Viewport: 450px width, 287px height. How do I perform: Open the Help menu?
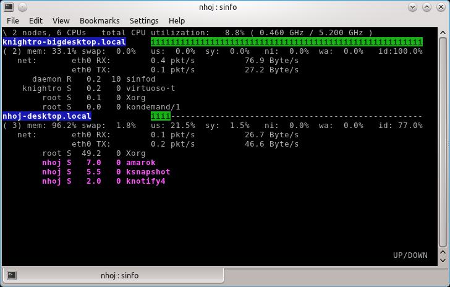177,20
